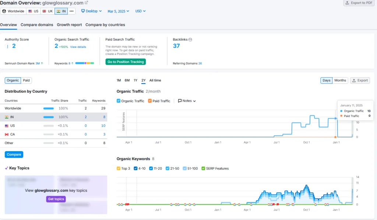Screen dimensions: 377x220
Task: Click the CA row keywords value 3
Action: 104,134
